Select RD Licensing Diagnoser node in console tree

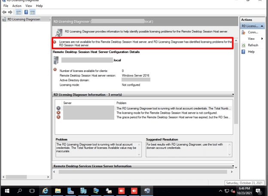point(24,19)
